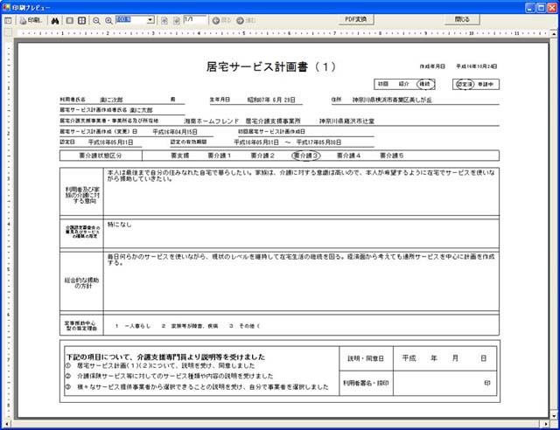Click the 要支援 care level text

point(180,156)
